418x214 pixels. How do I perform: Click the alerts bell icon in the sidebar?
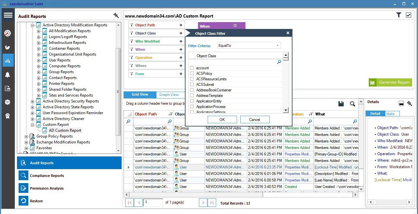point(8,74)
